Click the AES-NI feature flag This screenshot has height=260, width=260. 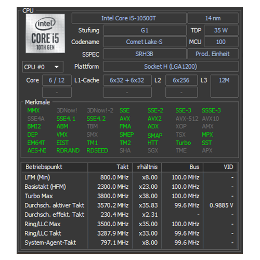coord(37,150)
